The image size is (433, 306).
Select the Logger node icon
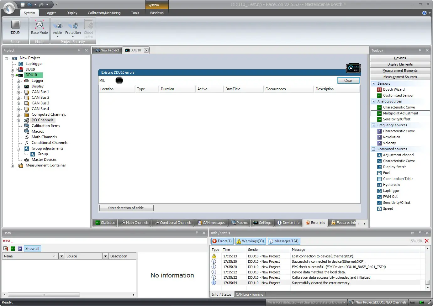pos(27,81)
